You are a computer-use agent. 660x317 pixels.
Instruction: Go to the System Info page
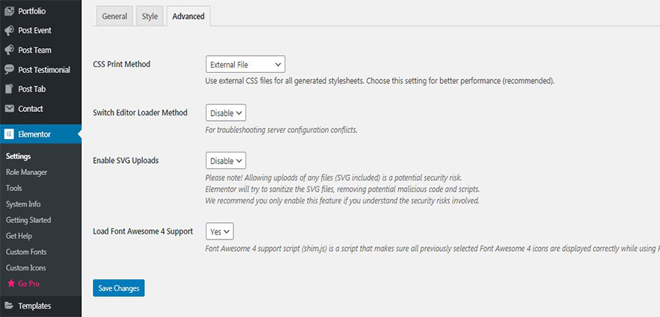pyautogui.click(x=23, y=204)
